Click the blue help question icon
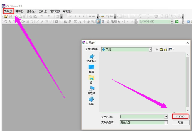The height and width of the screenshot is (131, 194). [188, 22]
